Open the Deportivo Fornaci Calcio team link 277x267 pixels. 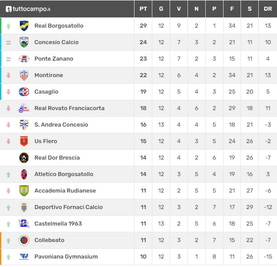coord(69,207)
